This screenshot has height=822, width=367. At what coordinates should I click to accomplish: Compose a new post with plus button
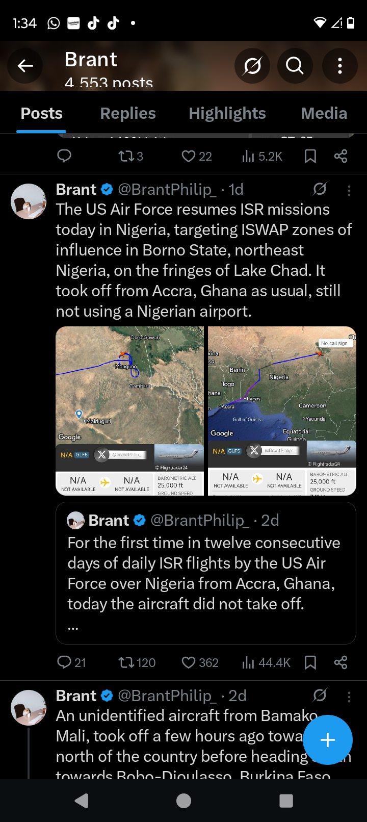coord(327,740)
